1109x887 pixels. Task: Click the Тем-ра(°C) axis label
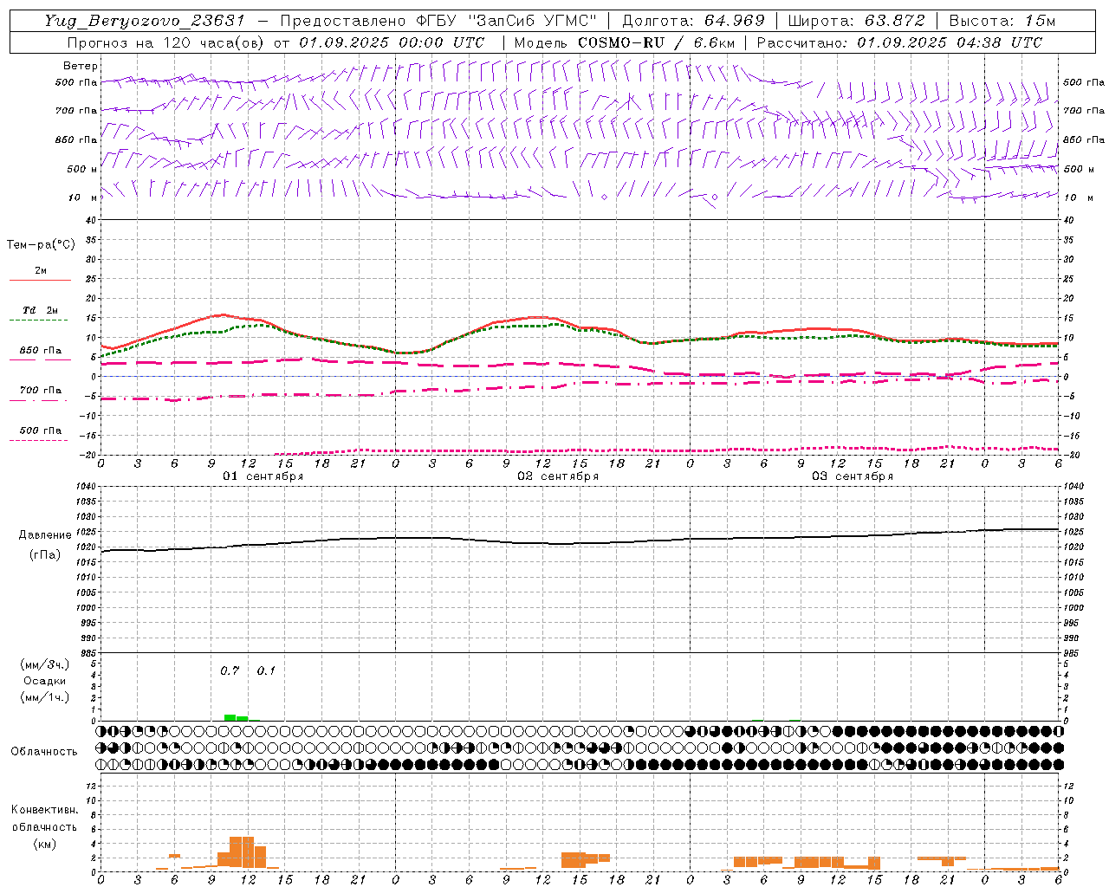coord(41,245)
